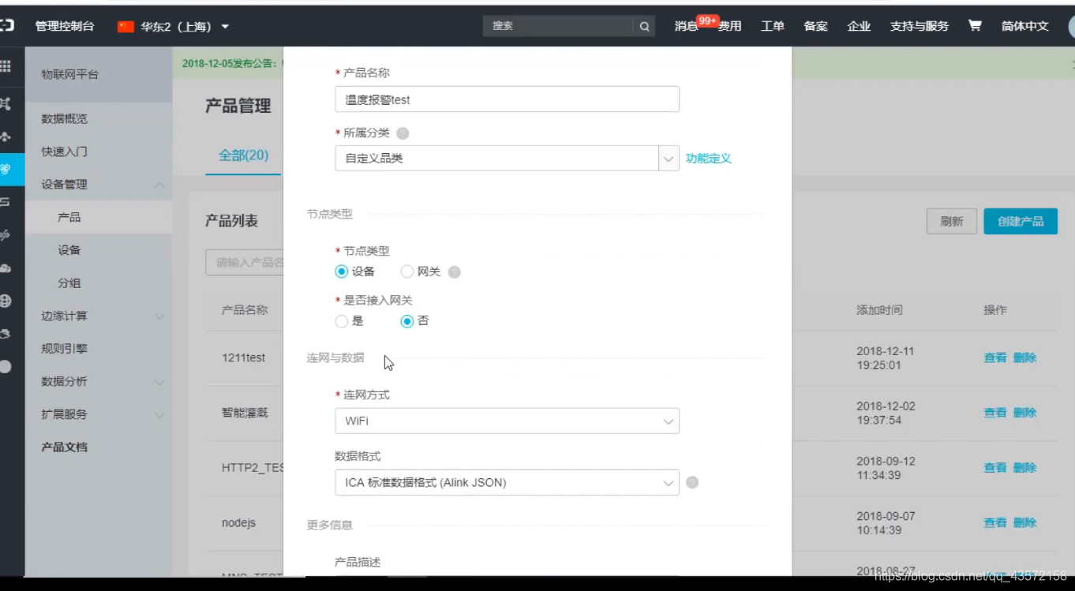Select 是 for gateway access
Image resolution: width=1075 pixels, height=591 pixels.
coord(341,321)
